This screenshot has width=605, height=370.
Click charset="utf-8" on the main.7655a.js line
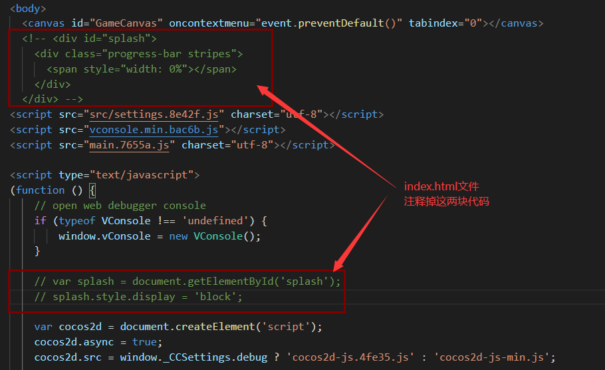click(227, 145)
